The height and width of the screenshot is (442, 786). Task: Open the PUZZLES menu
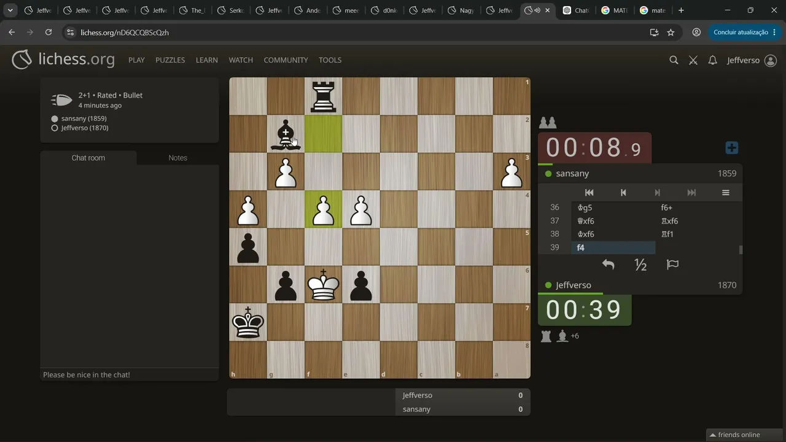pyautogui.click(x=170, y=60)
